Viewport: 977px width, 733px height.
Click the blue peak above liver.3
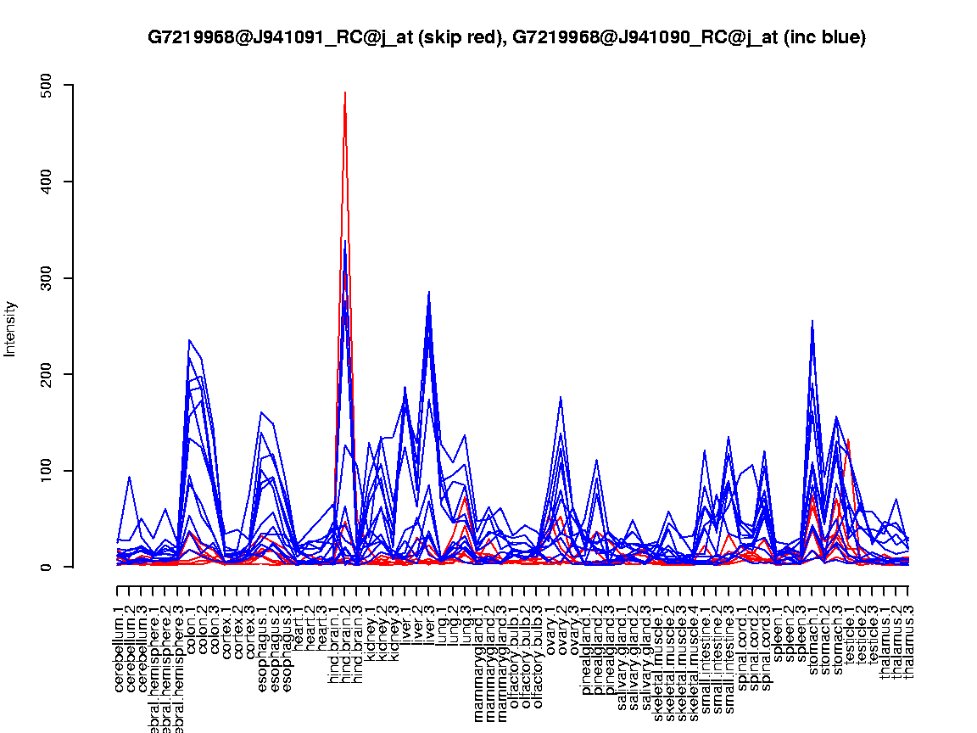(429, 292)
